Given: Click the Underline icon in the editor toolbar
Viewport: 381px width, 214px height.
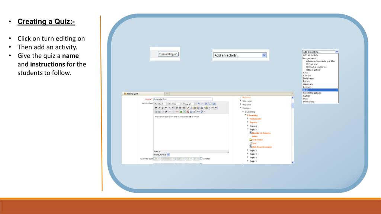Looking at the screenshot, I should [x=162, y=108].
